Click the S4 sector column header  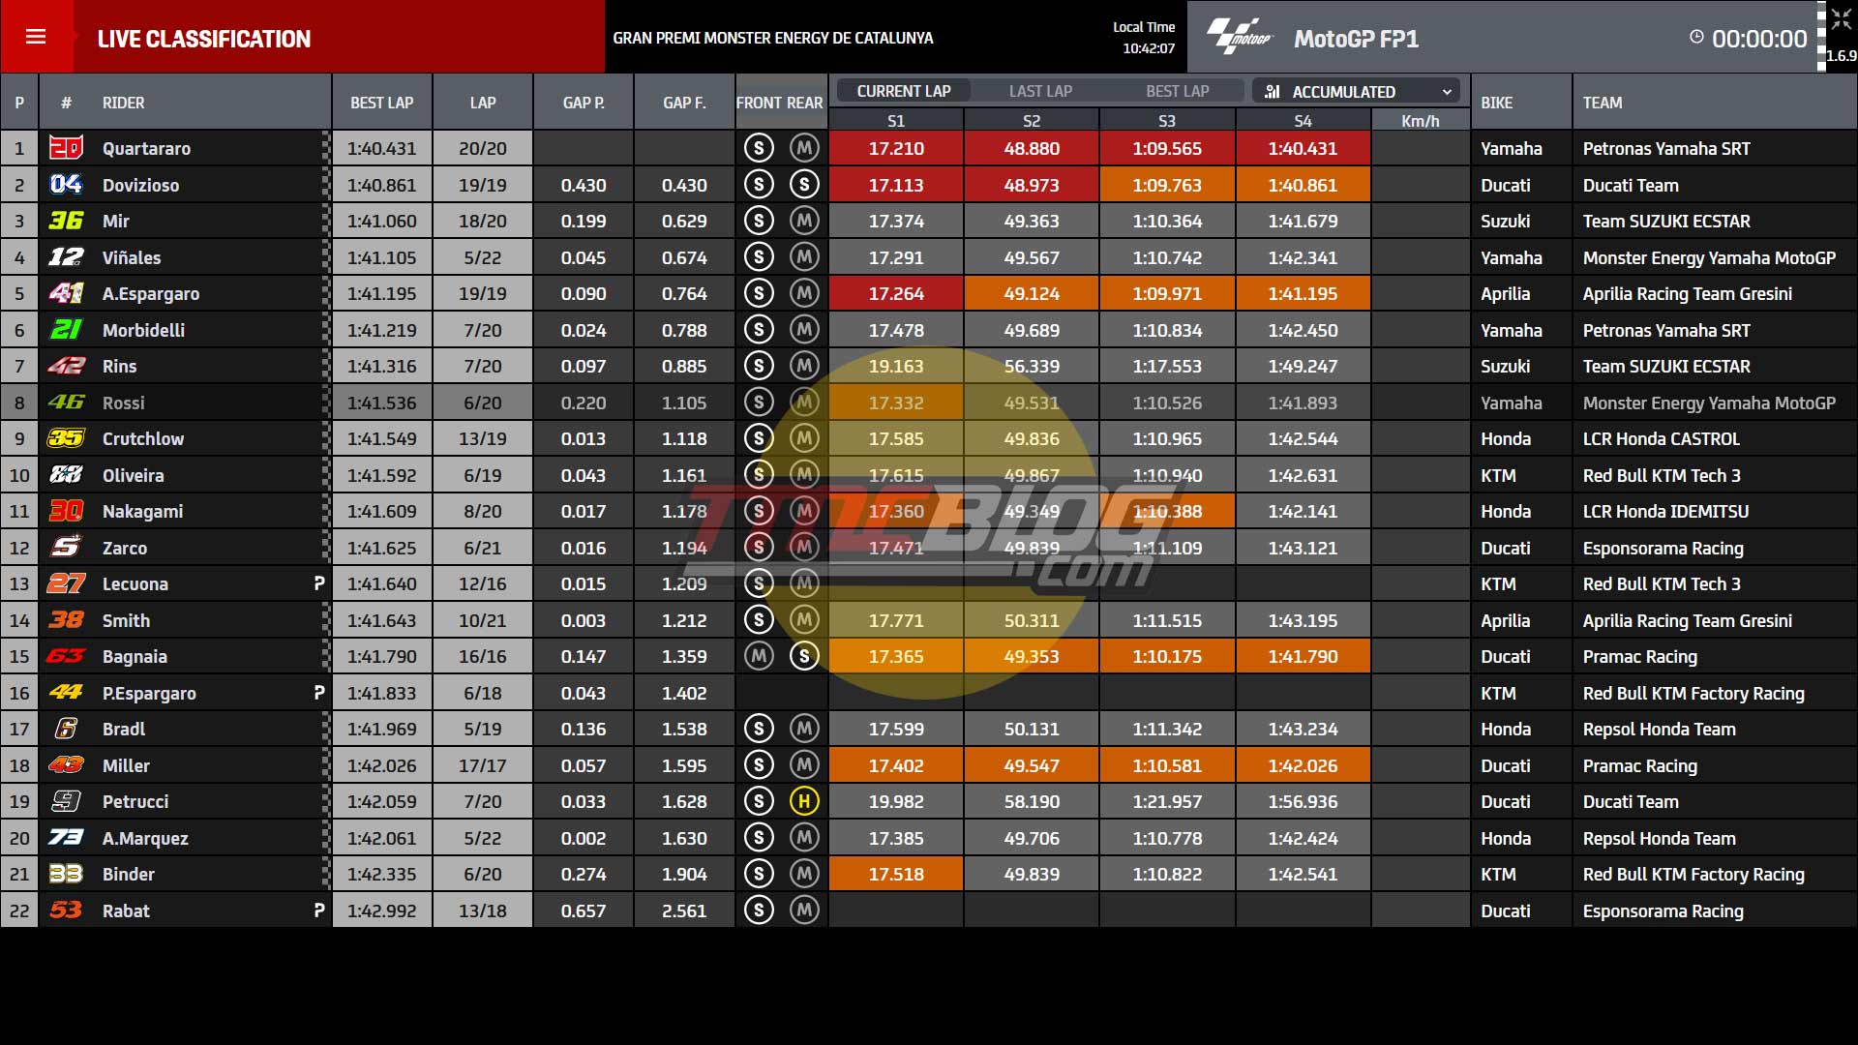point(1303,121)
